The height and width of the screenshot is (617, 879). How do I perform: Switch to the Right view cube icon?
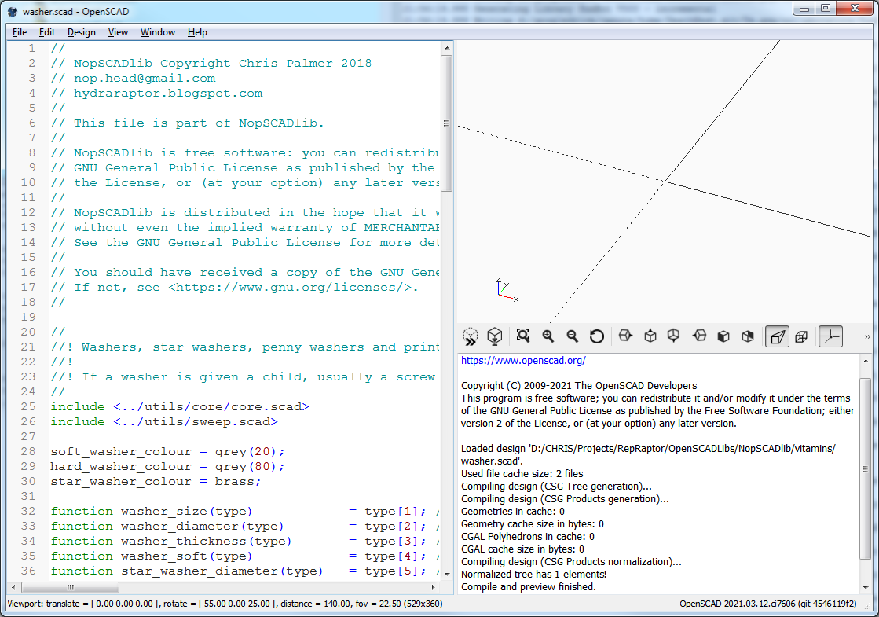click(x=625, y=336)
